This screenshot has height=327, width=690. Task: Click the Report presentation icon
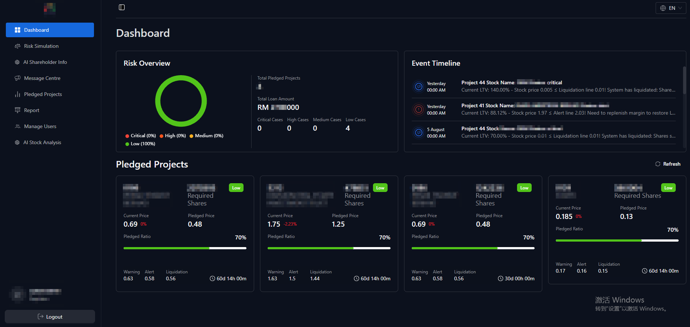[x=17, y=110]
